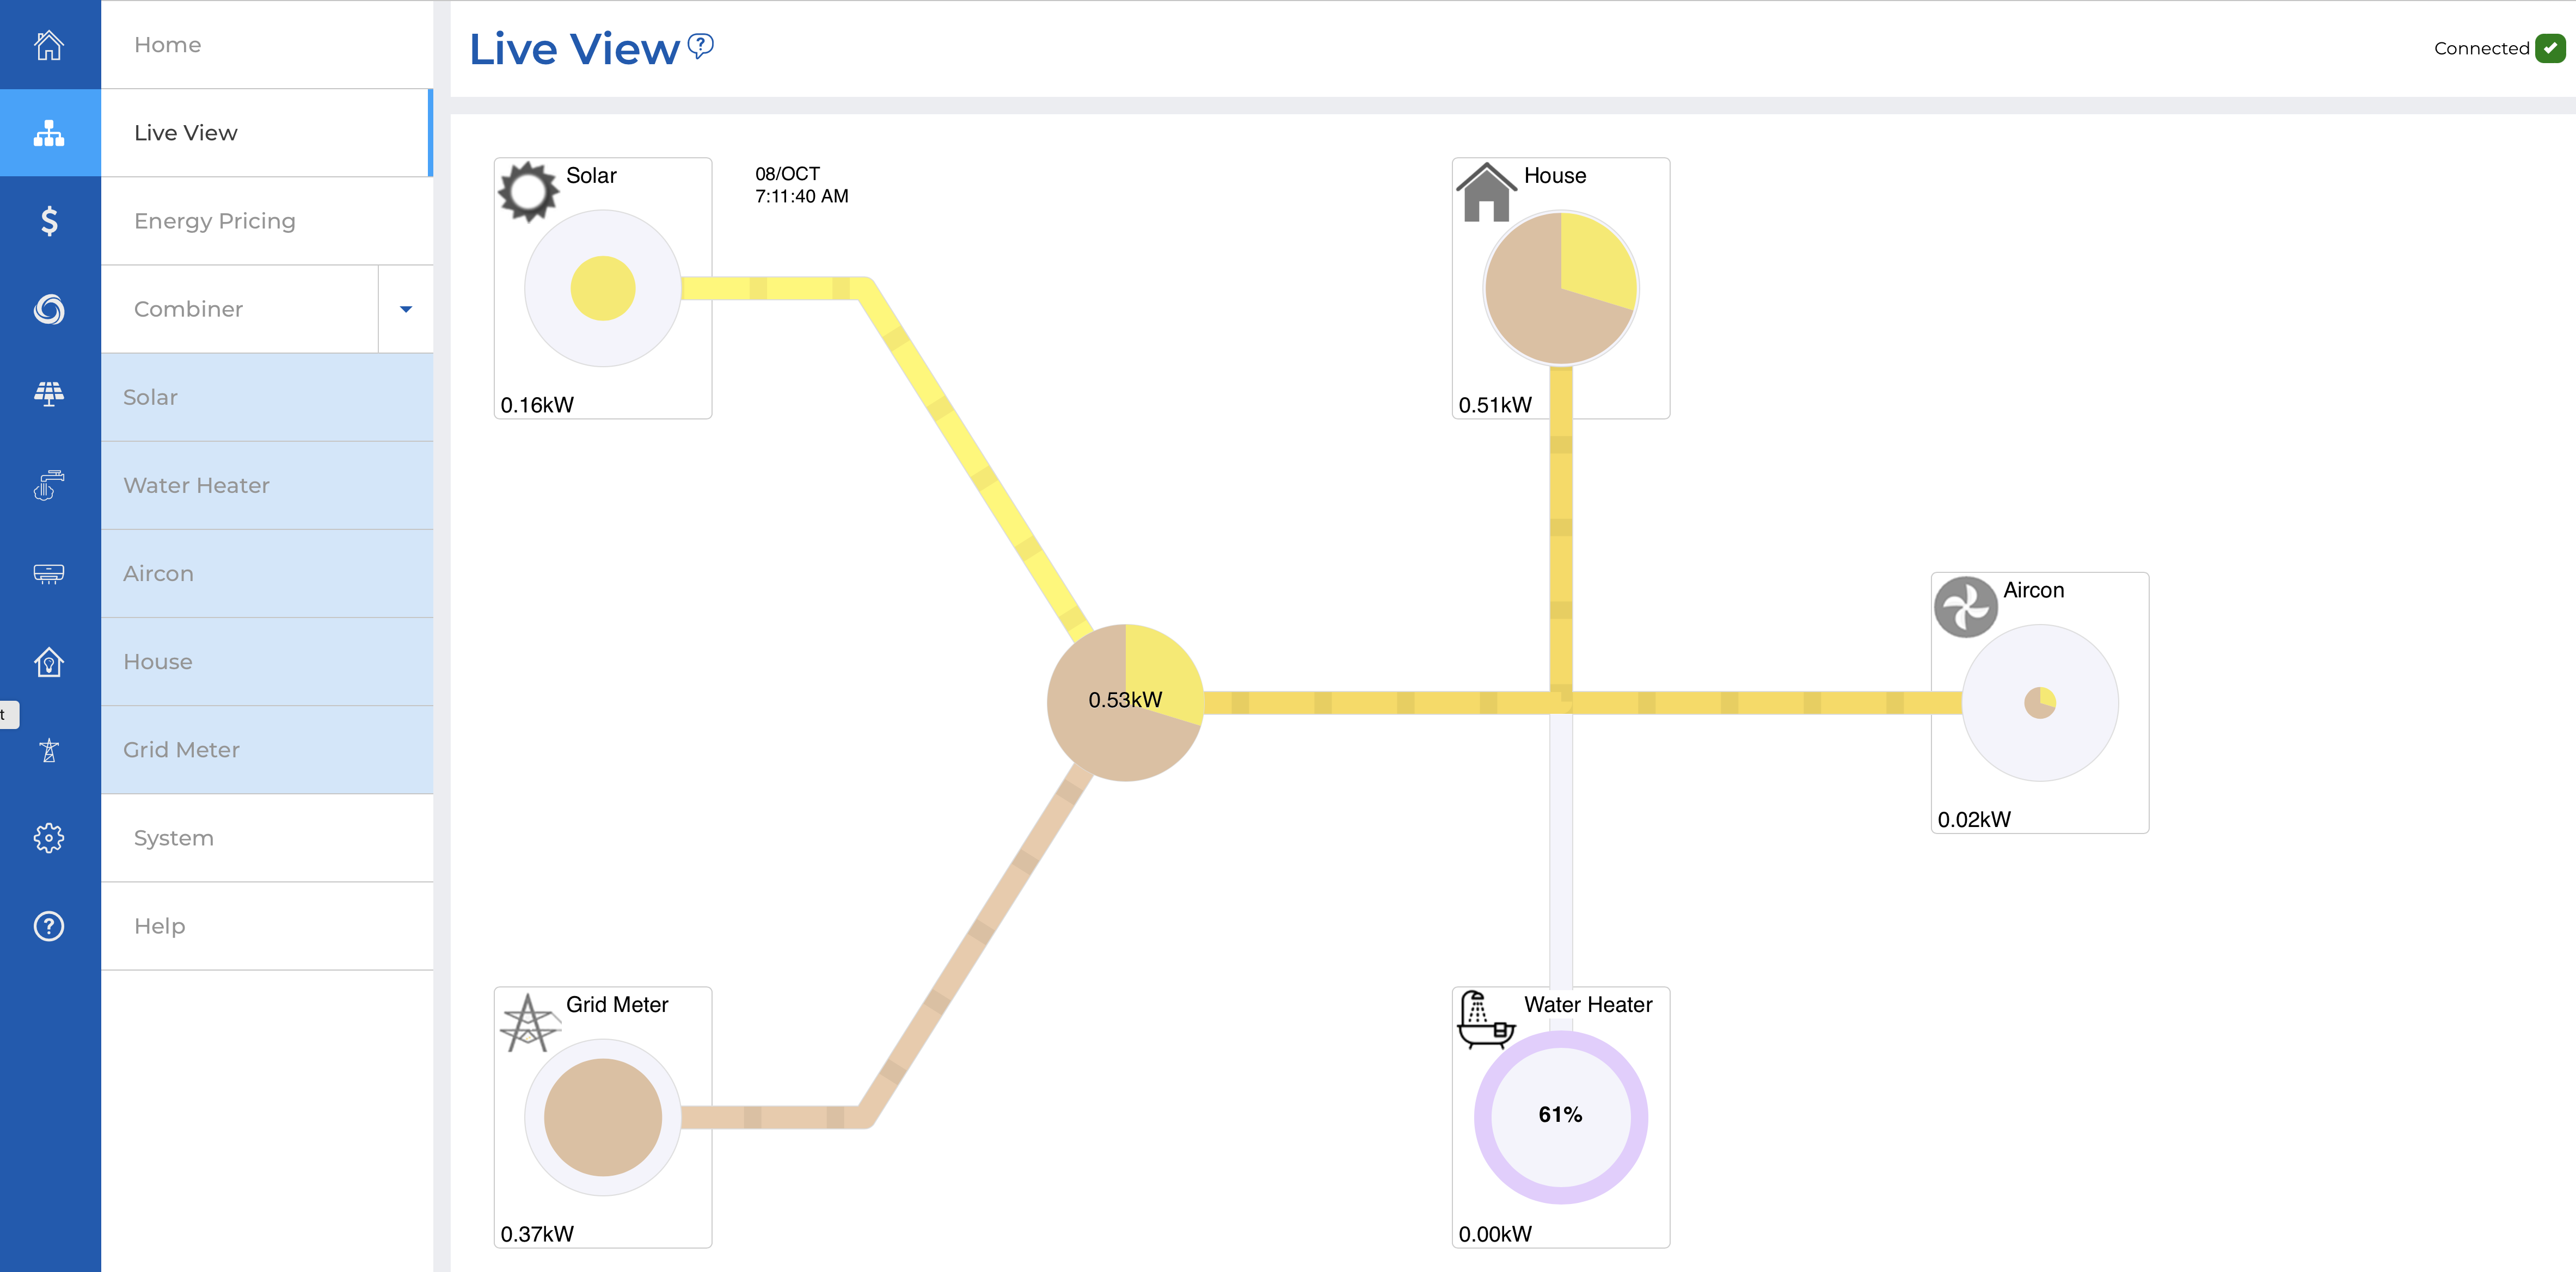Click the water tap sidebar icon

tap(49, 485)
